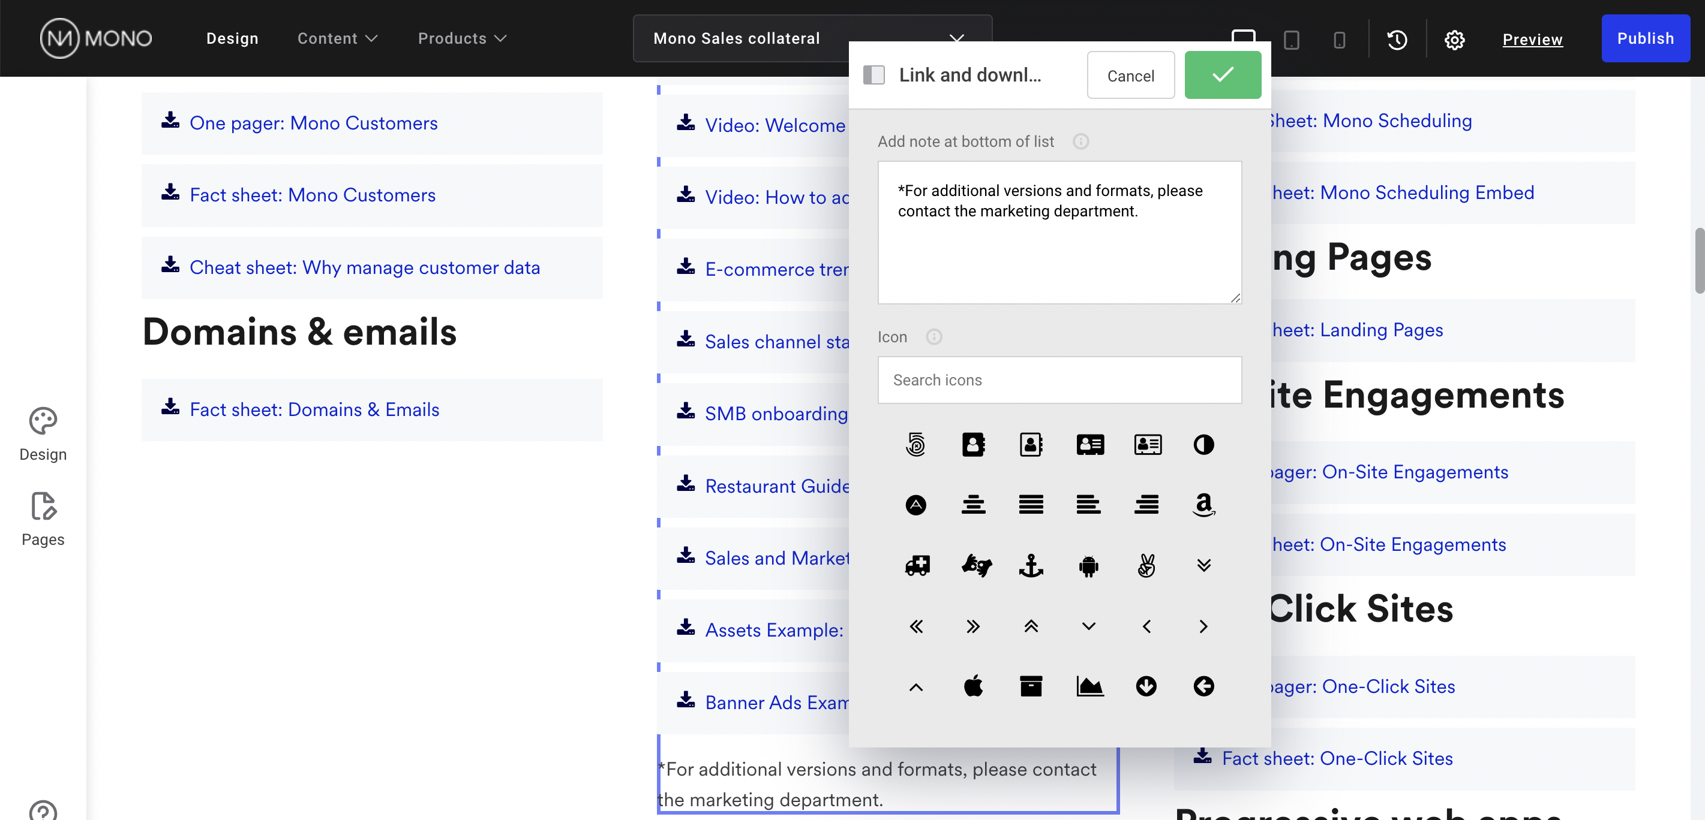The image size is (1705, 820).
Task: Click the Mono logo
Action: click(x=96, y=38)
